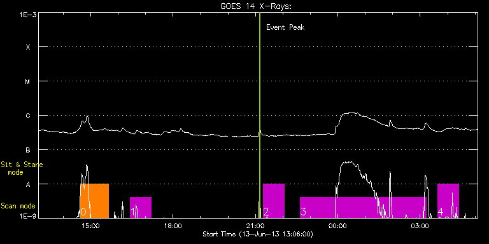Click the C flare class axis label
The image size is (489, 244).
[28, 116]
